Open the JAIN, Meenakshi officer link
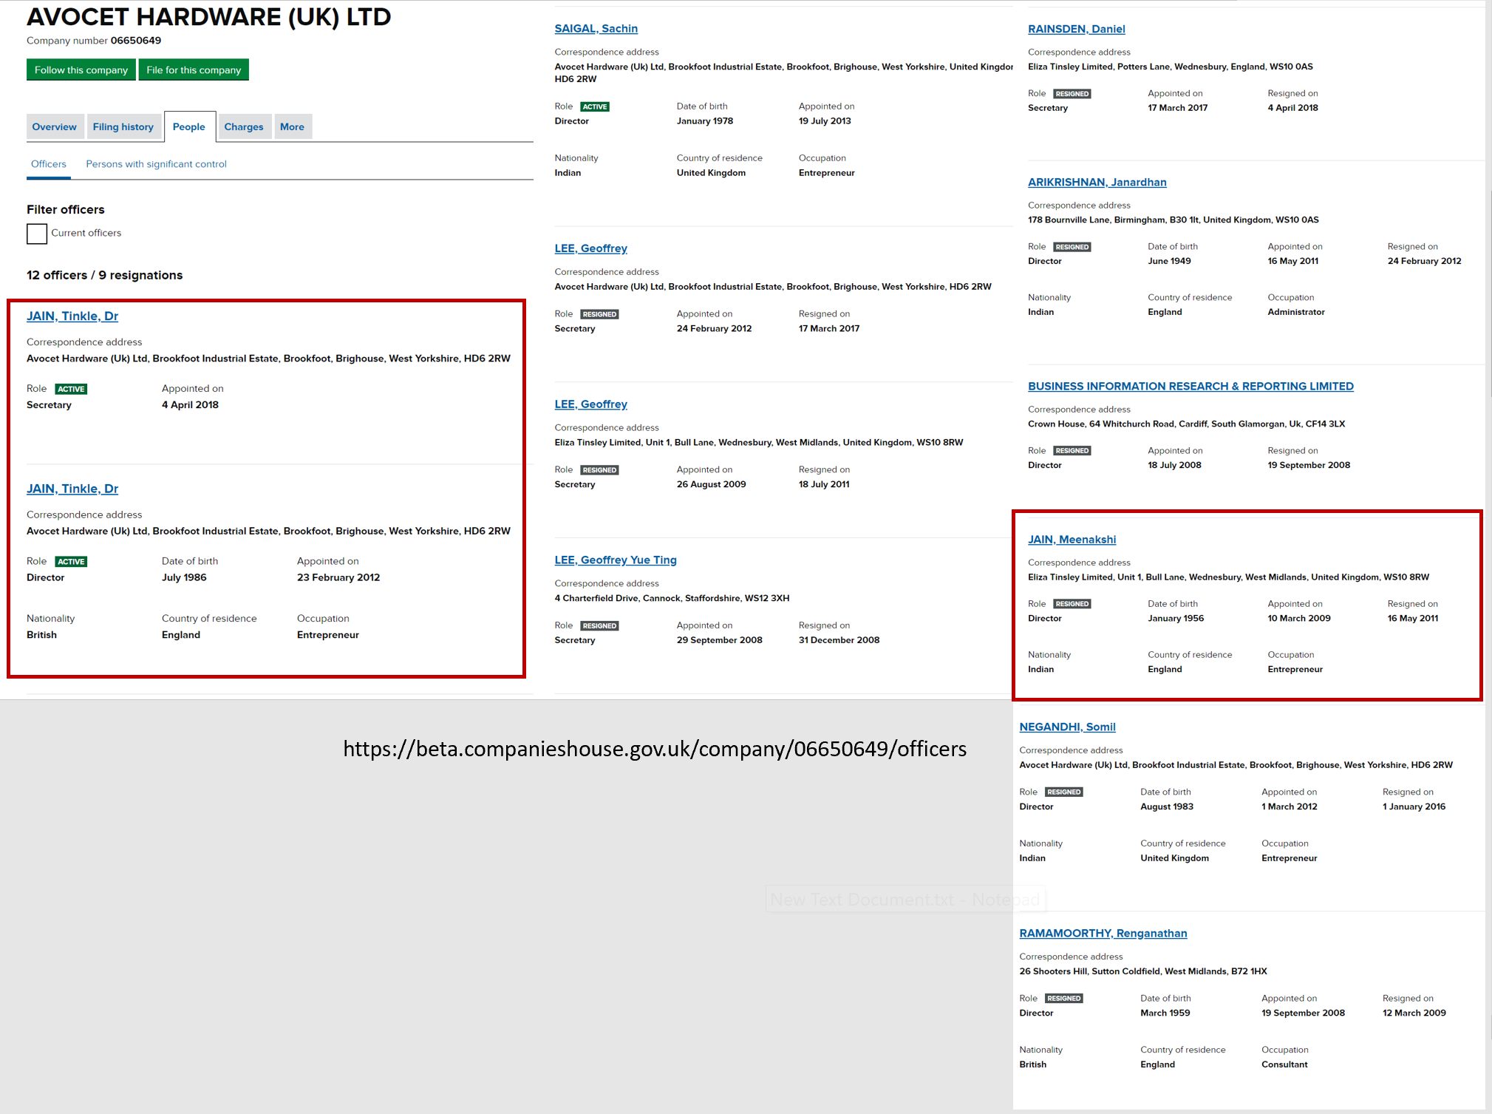This screenshot has width=1492, height=1114. coord(1072,540)
